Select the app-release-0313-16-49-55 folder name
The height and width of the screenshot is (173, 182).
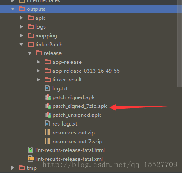86,71
